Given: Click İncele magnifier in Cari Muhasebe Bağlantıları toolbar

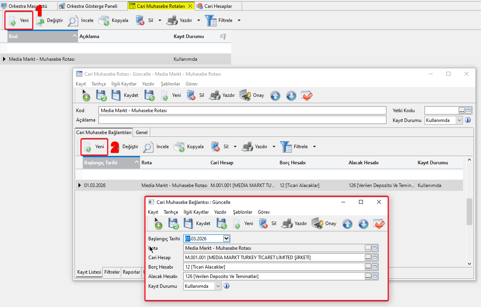Looking at the screenshot, I should click(148, 147).
